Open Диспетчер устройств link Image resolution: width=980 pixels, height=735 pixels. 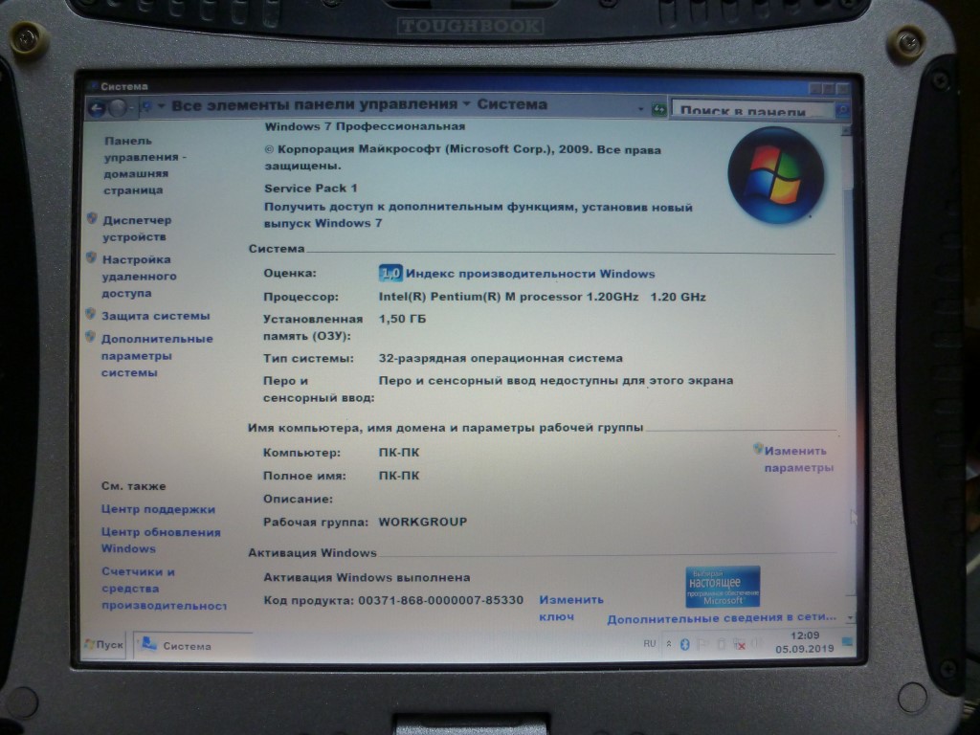[x=137, y=228]
